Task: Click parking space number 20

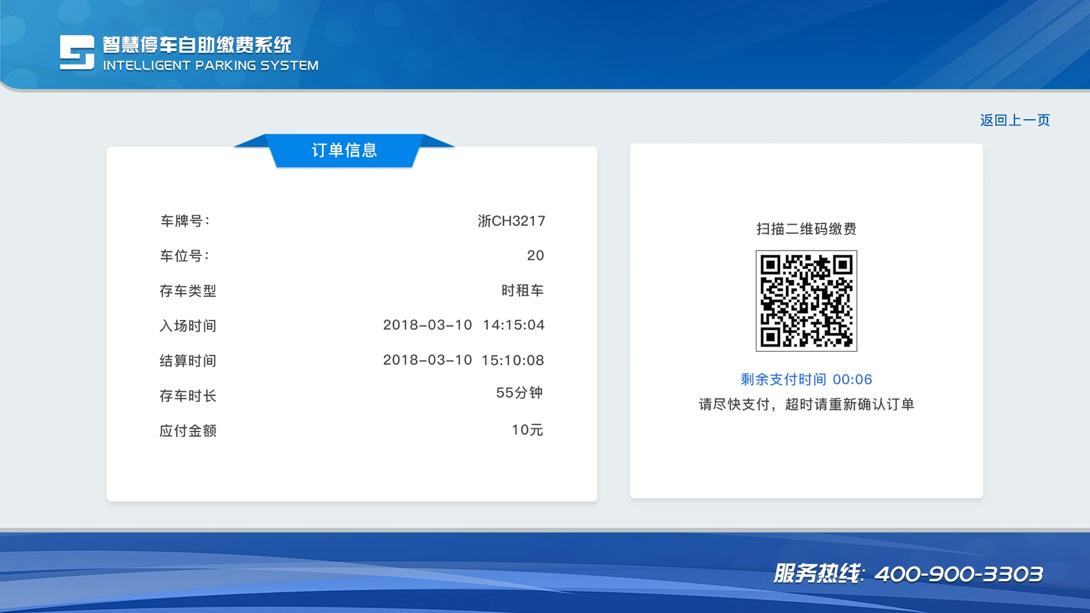Action: [x=535, y=255]
